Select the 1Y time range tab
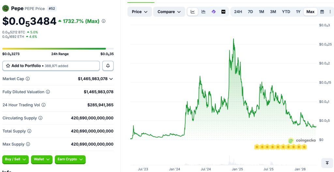 [x=298, y=12]
